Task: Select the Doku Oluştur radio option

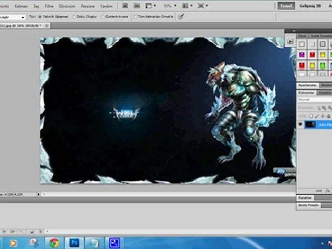Action: point(85,17)
